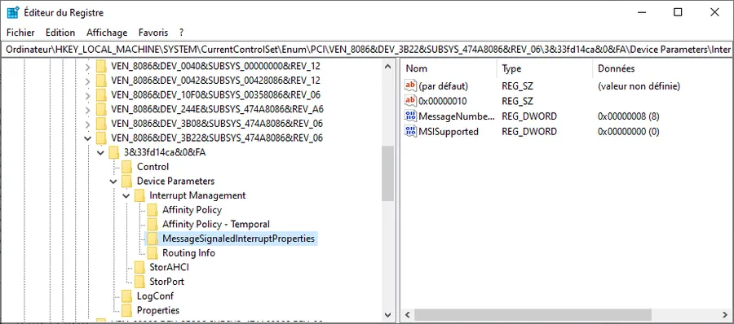Click the Properties folder icon

(x=127, y=310)
